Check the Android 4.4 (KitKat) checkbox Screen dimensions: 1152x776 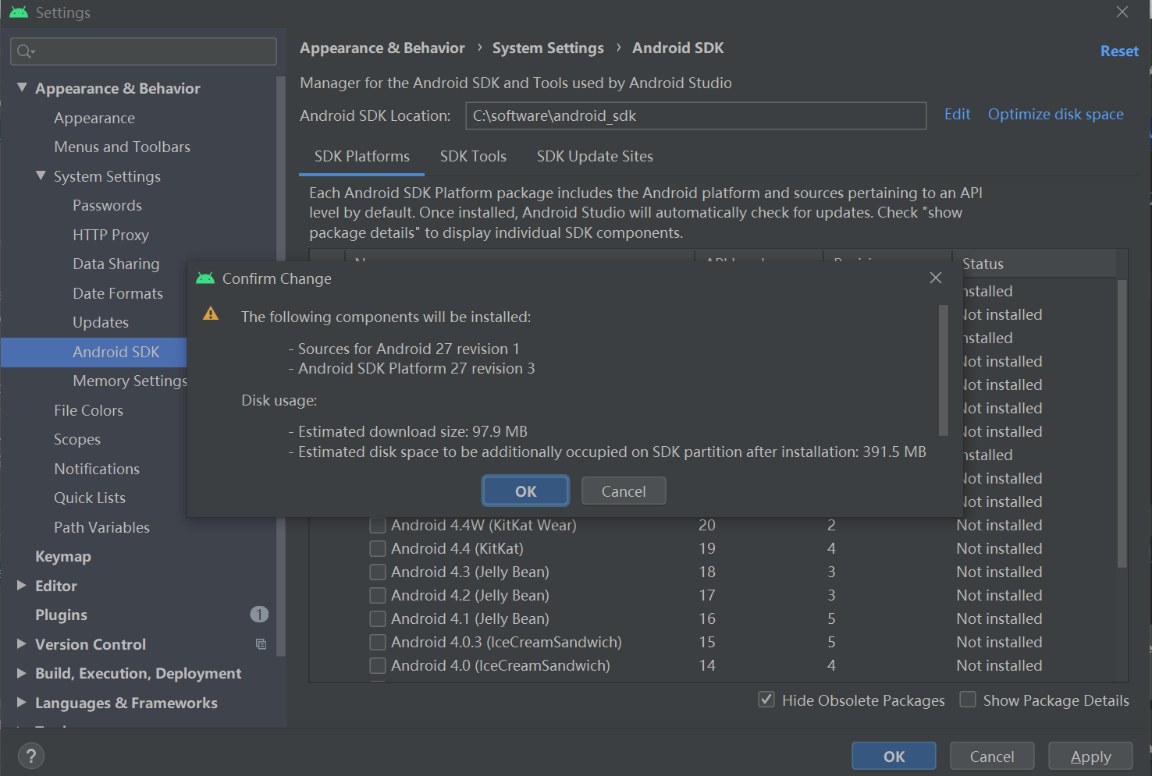(378, 548)
